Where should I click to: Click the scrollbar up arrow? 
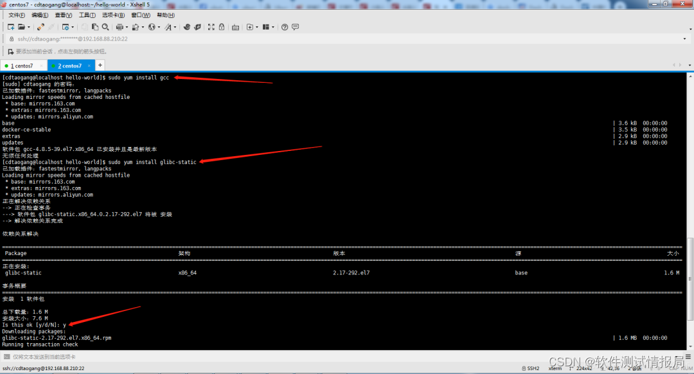(690, 76)
